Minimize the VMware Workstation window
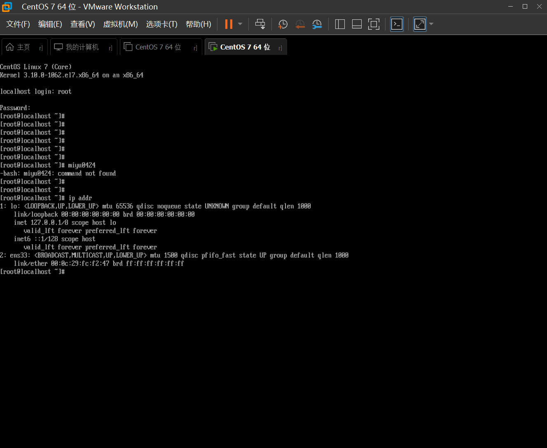Viewport: 547px width, 448px height. pos(511,7)
